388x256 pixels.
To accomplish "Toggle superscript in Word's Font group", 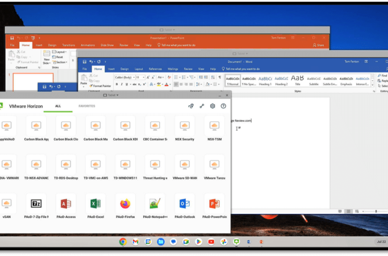I will [144, 84].
